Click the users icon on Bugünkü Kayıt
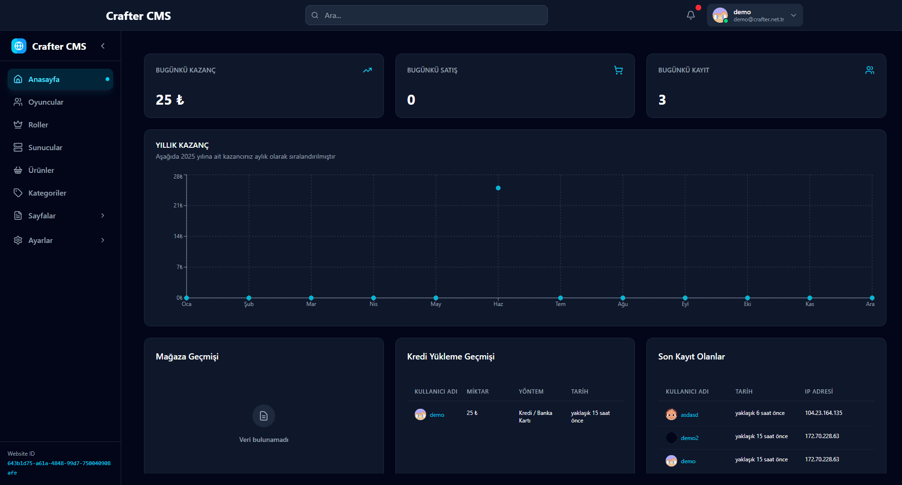902x485 pixels. (870, 70)
